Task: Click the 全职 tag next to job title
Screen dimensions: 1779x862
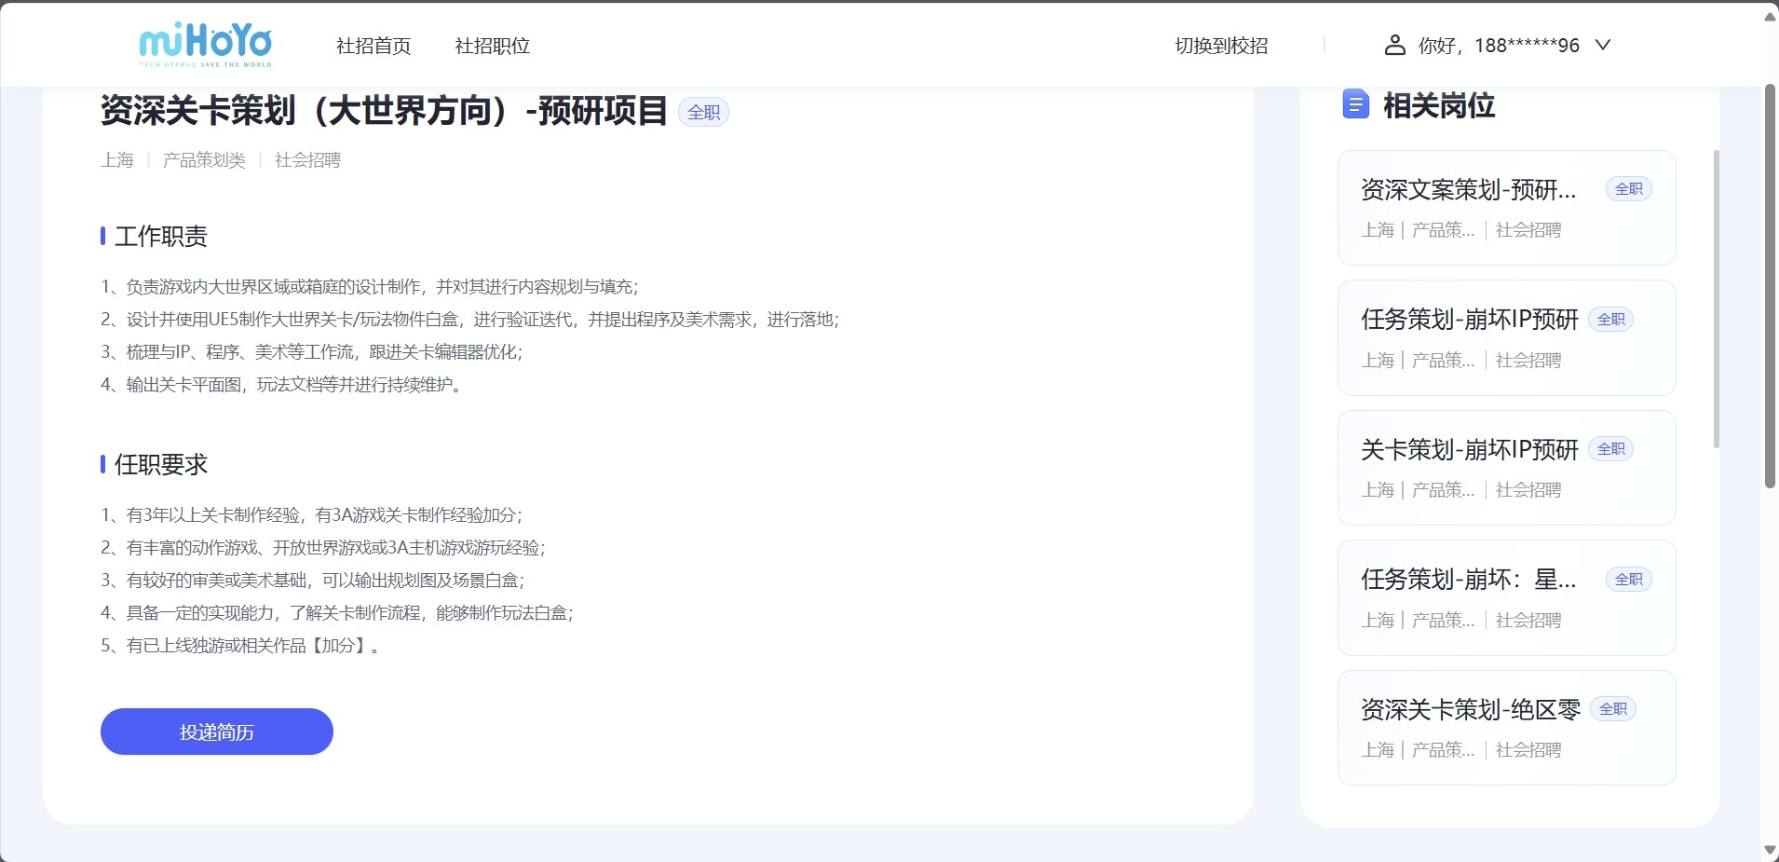Action: tap(703, 113)
